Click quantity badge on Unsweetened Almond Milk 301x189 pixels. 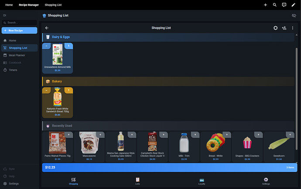[69, 46]
